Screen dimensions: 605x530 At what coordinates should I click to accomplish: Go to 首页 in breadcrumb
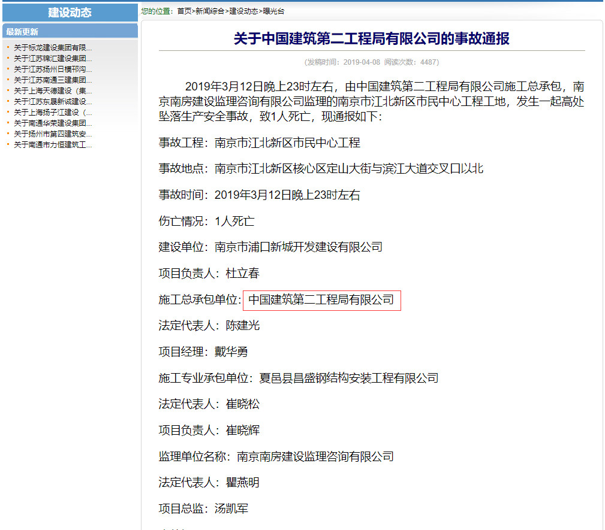(185, 11)
